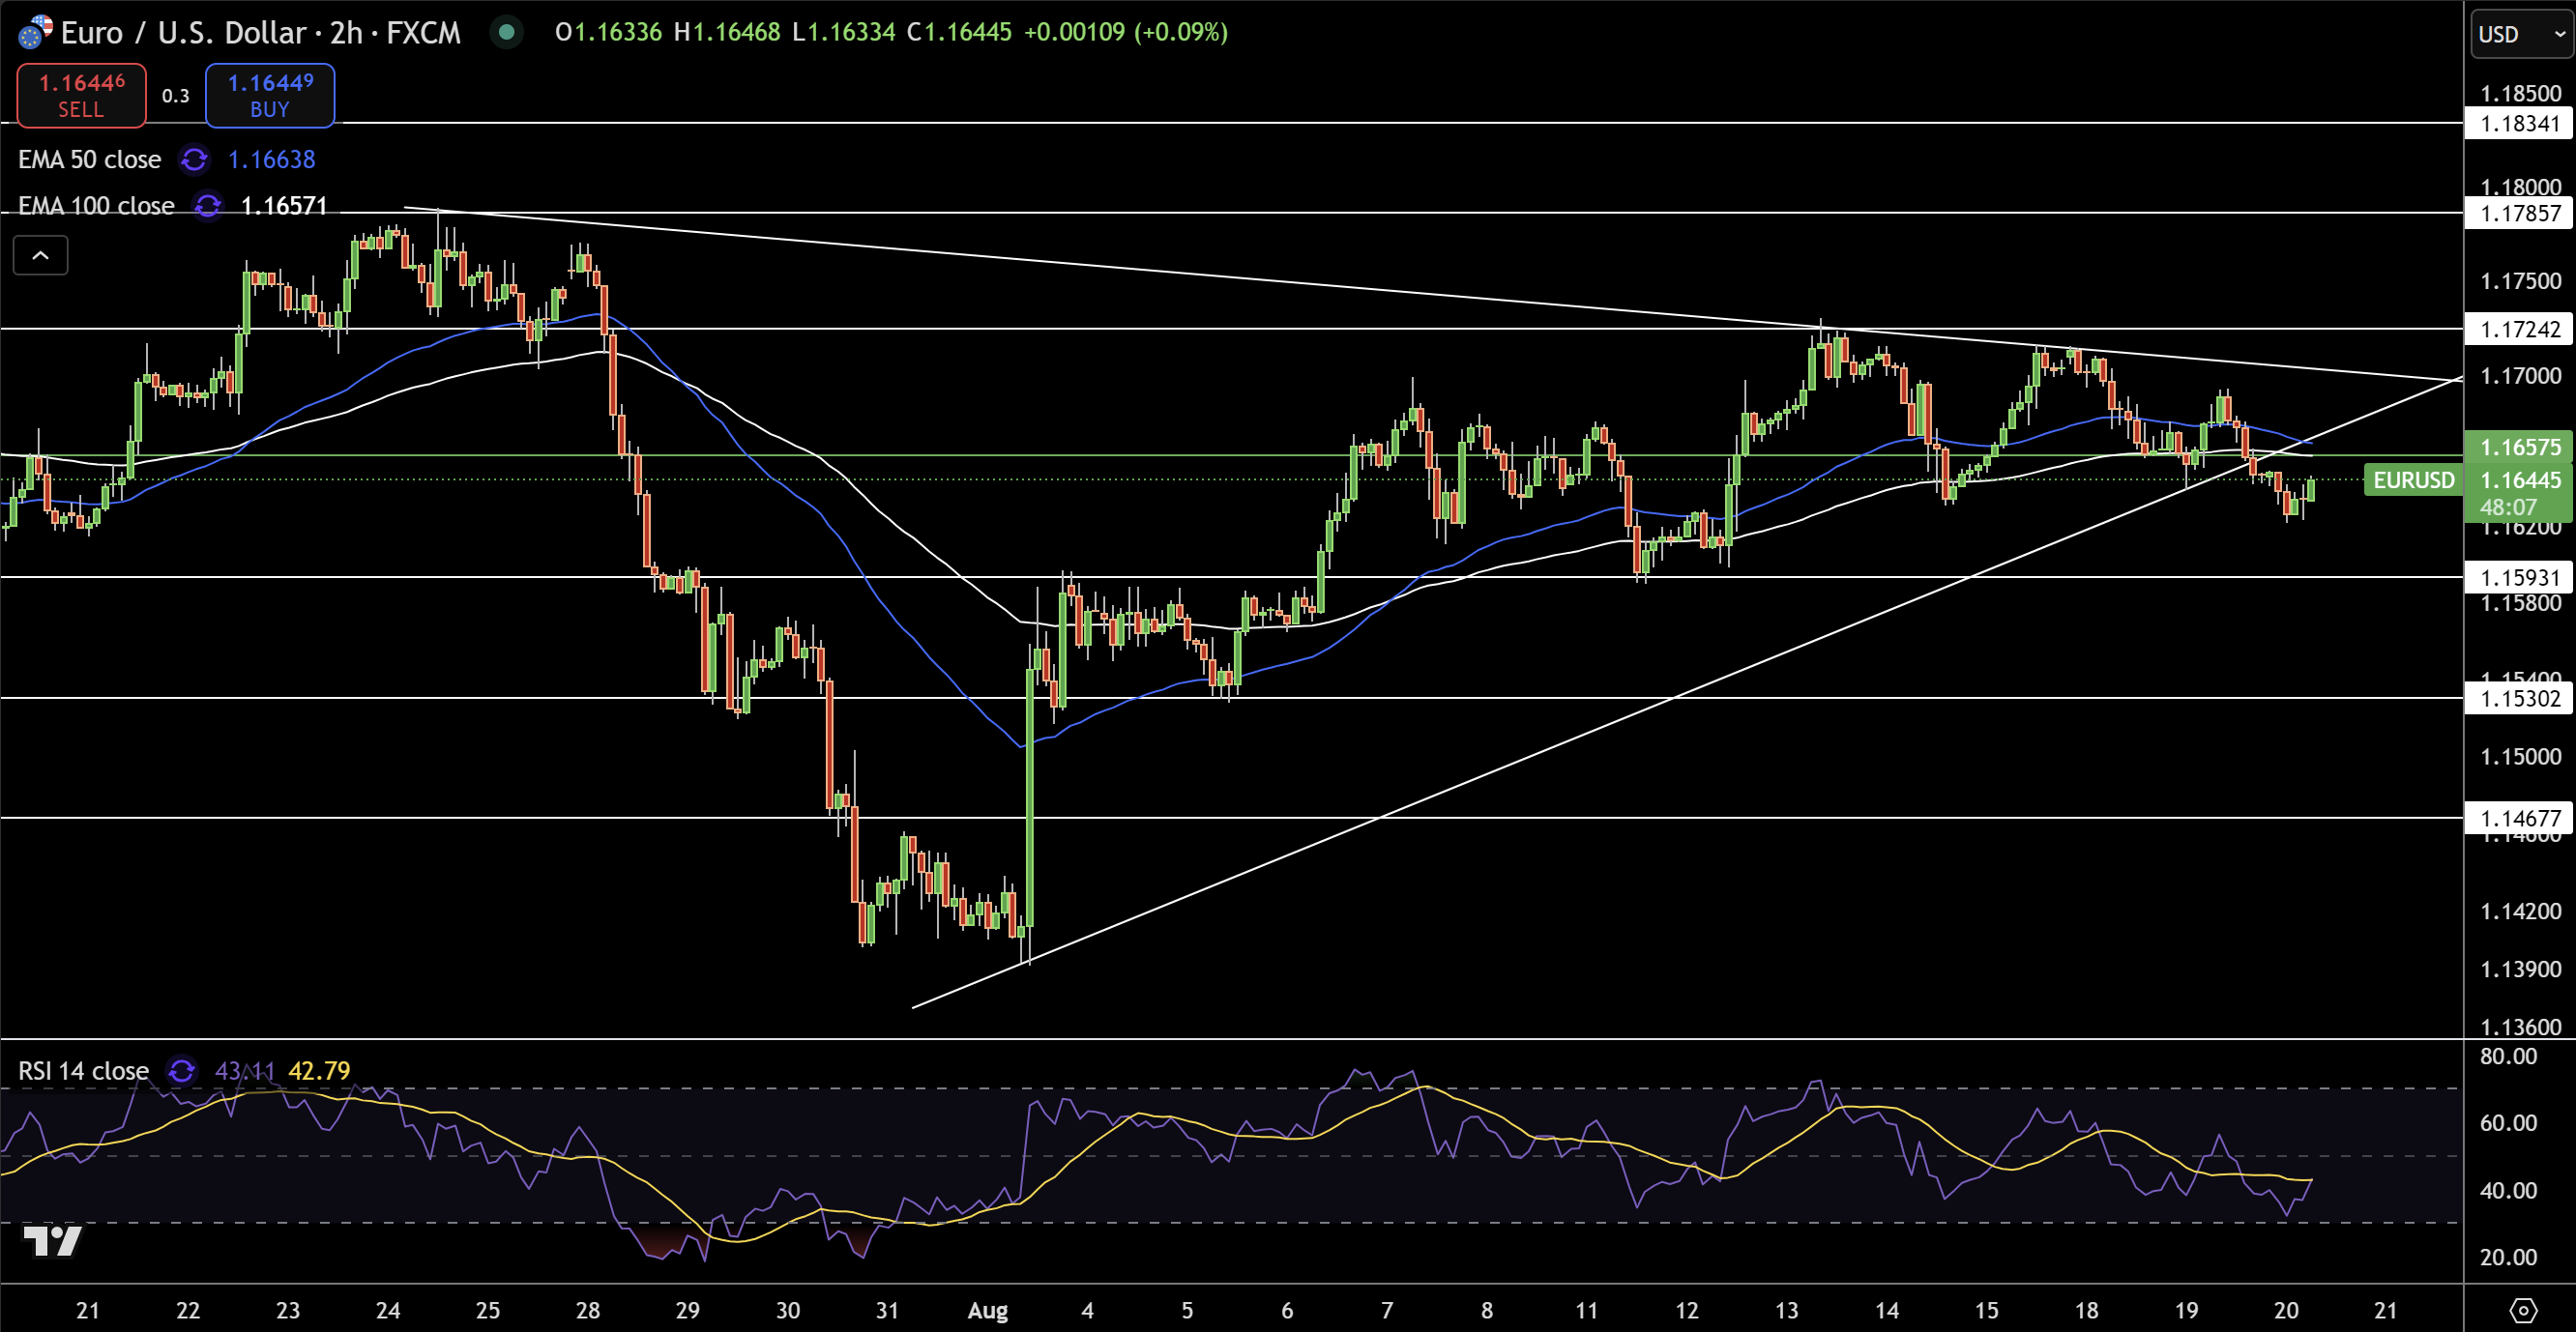2576x1332 pixels.
Task: Click the 1.17242 horizontal line price label
Action: [2519, 329]
